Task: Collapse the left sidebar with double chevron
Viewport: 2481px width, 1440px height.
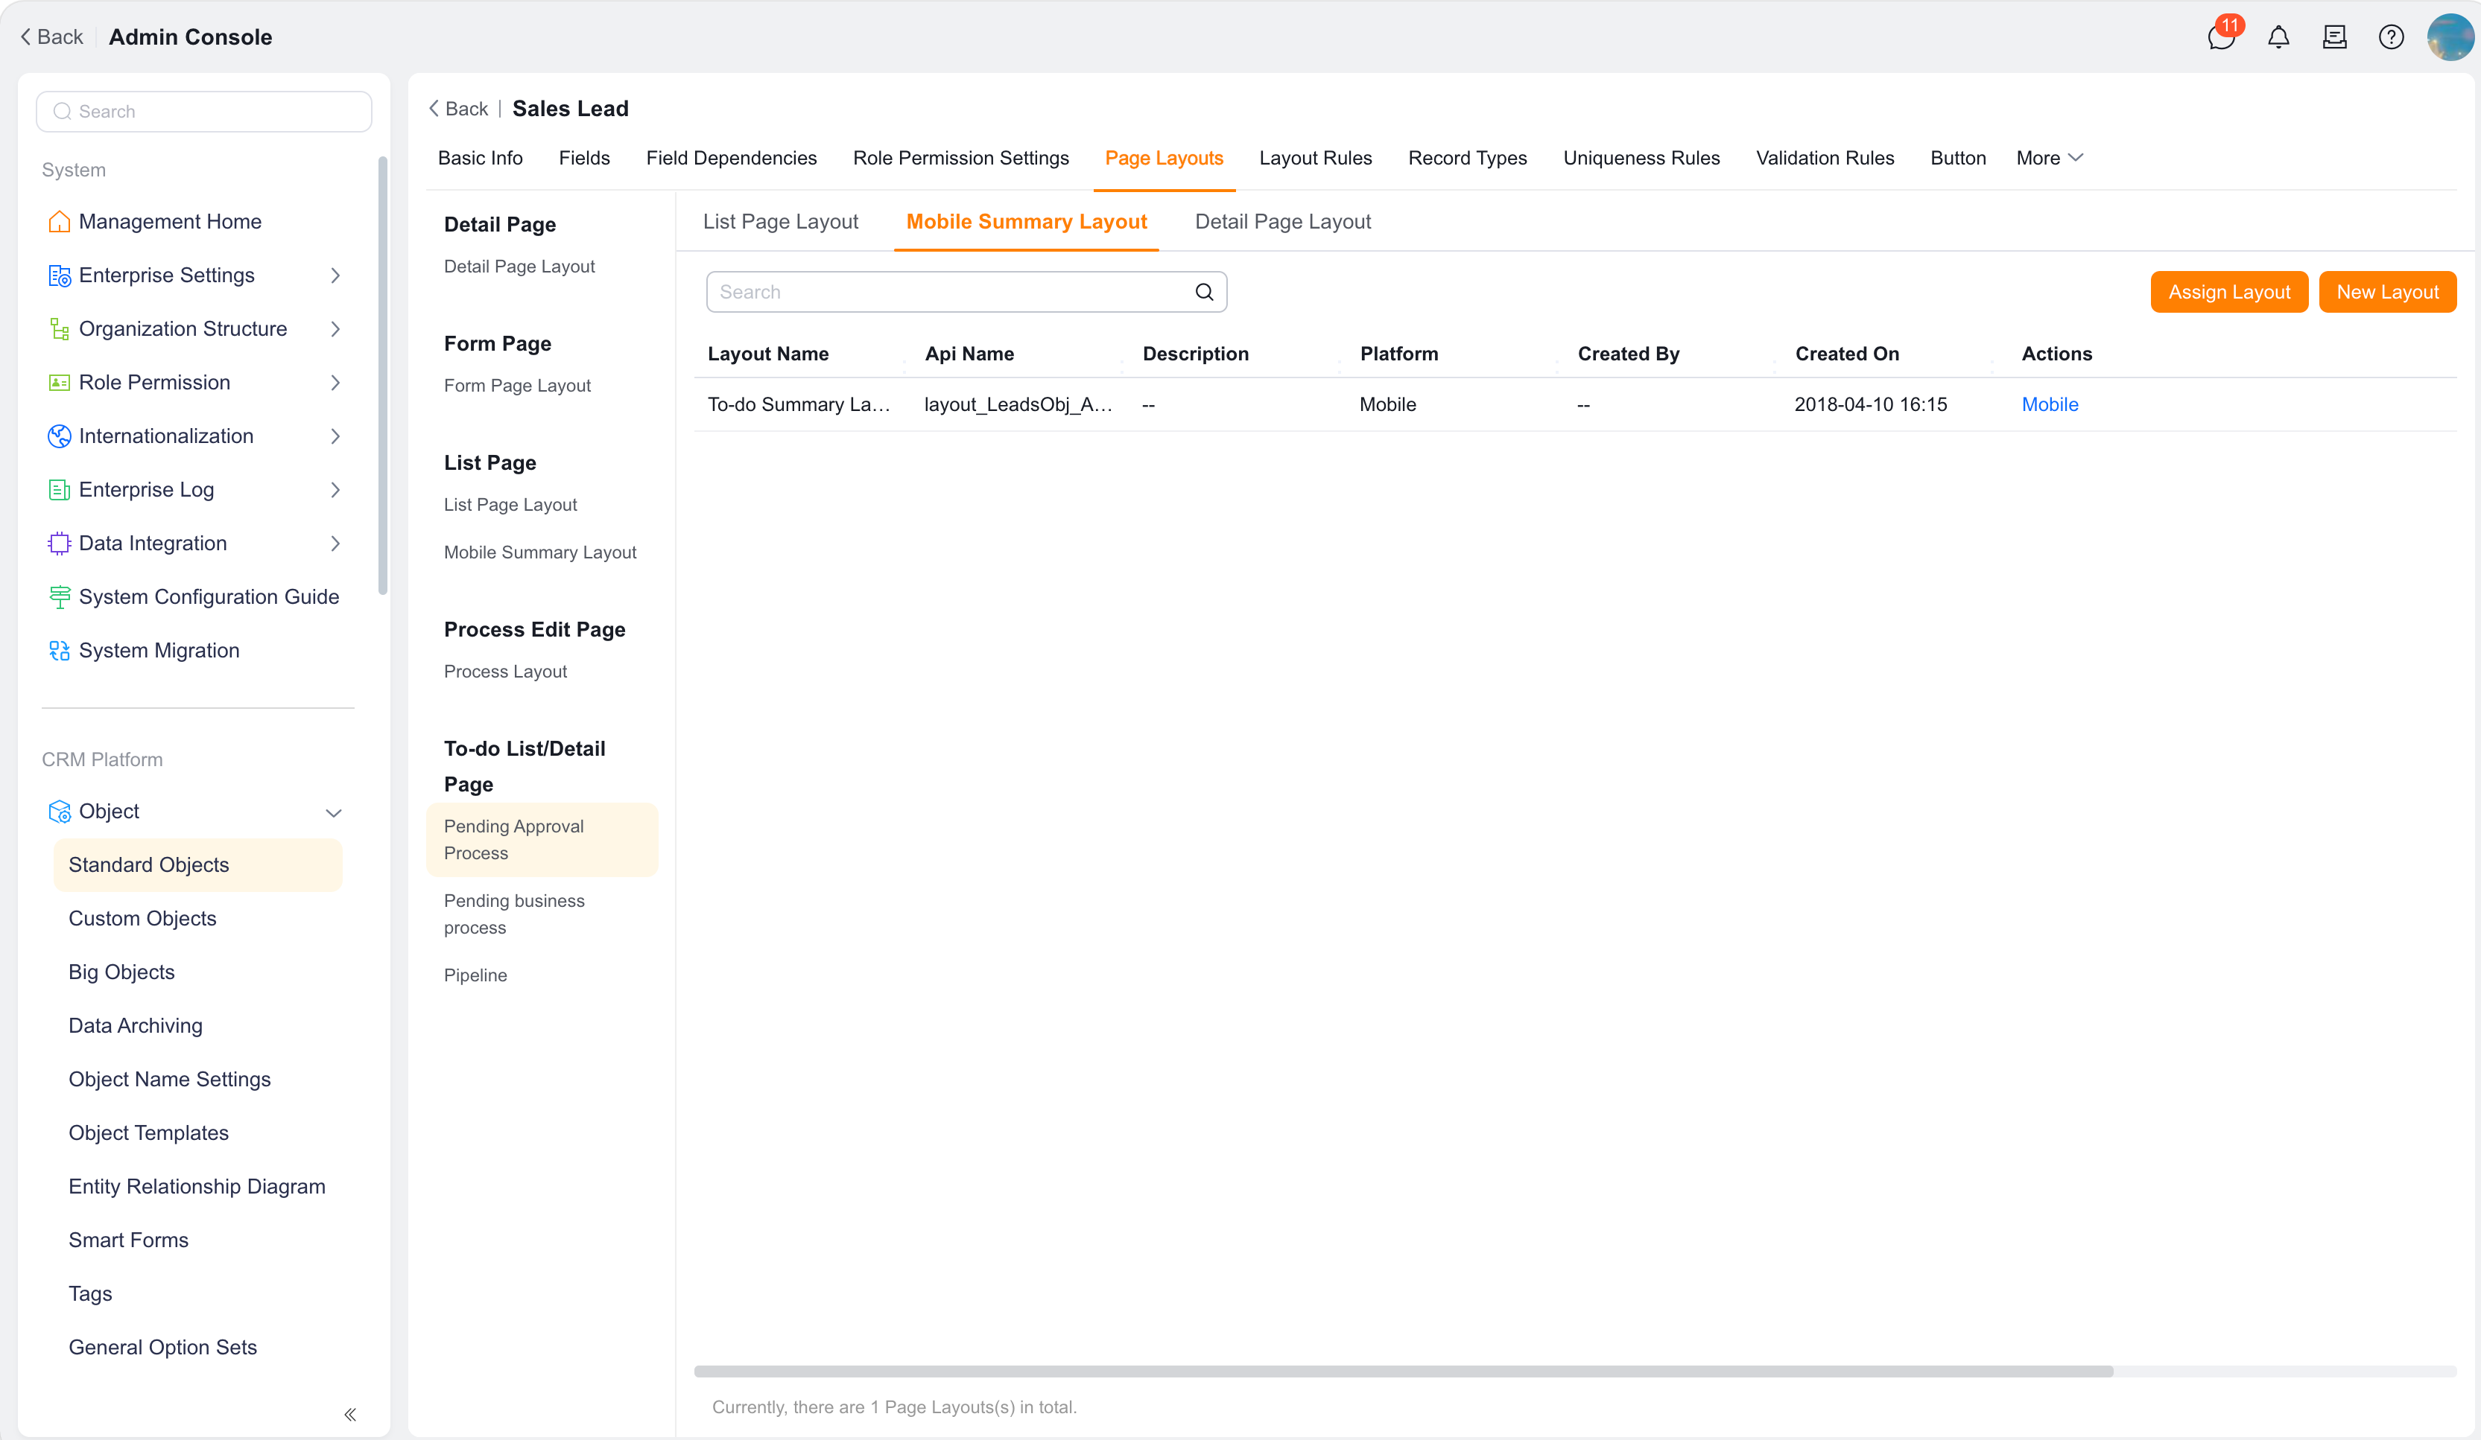Action: coord(349,1415)
